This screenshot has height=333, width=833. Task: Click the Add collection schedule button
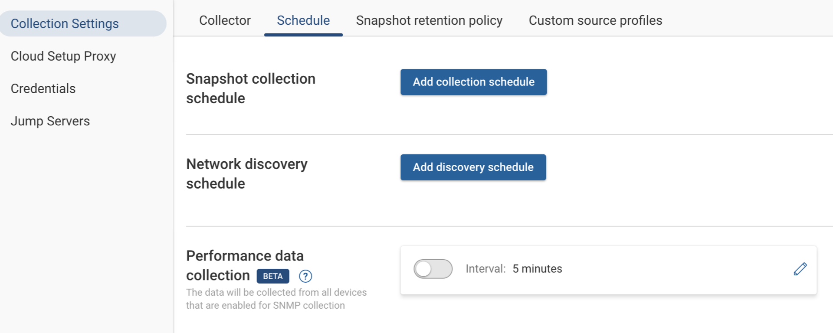(x=473, y=82)
